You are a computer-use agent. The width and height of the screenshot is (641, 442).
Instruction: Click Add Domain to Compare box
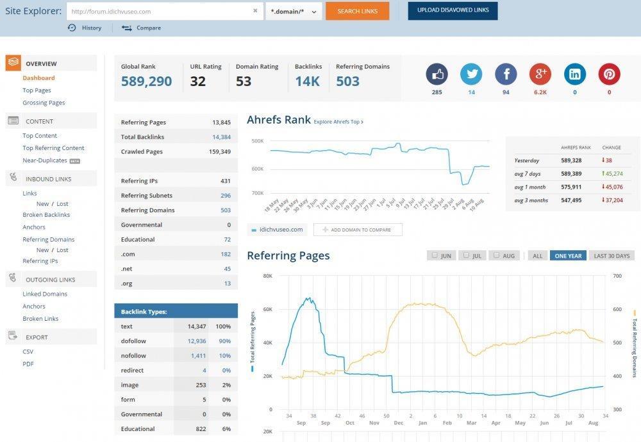[x=358, y=230]
